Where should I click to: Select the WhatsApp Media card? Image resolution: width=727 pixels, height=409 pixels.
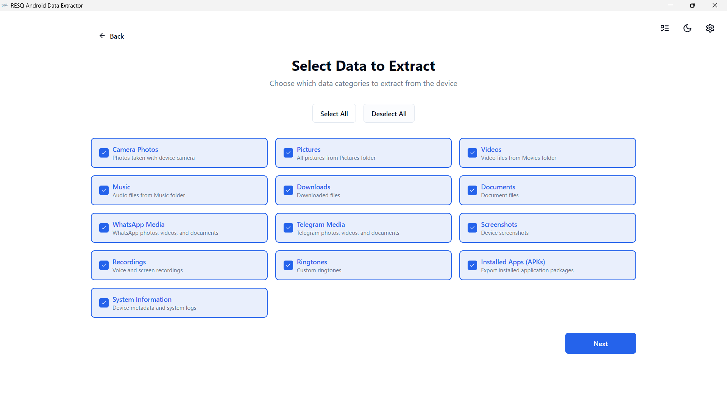(179, 228)
